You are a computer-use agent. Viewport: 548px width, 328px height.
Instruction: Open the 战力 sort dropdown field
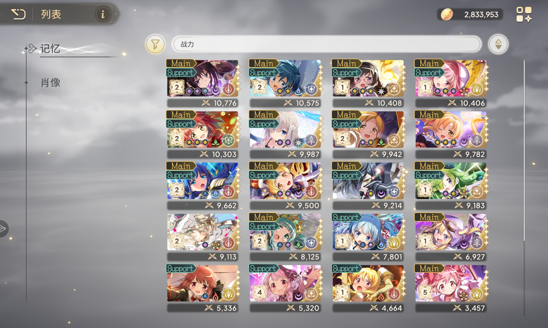coord(327,44)
